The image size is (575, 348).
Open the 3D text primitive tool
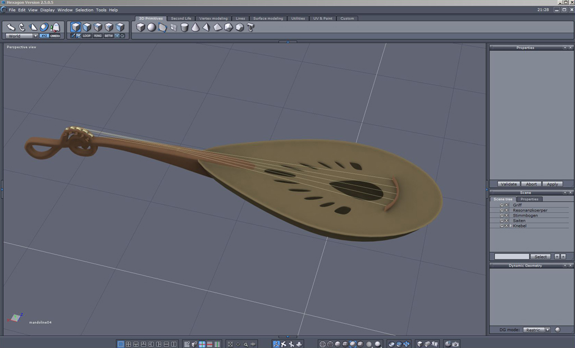point(250,27)
